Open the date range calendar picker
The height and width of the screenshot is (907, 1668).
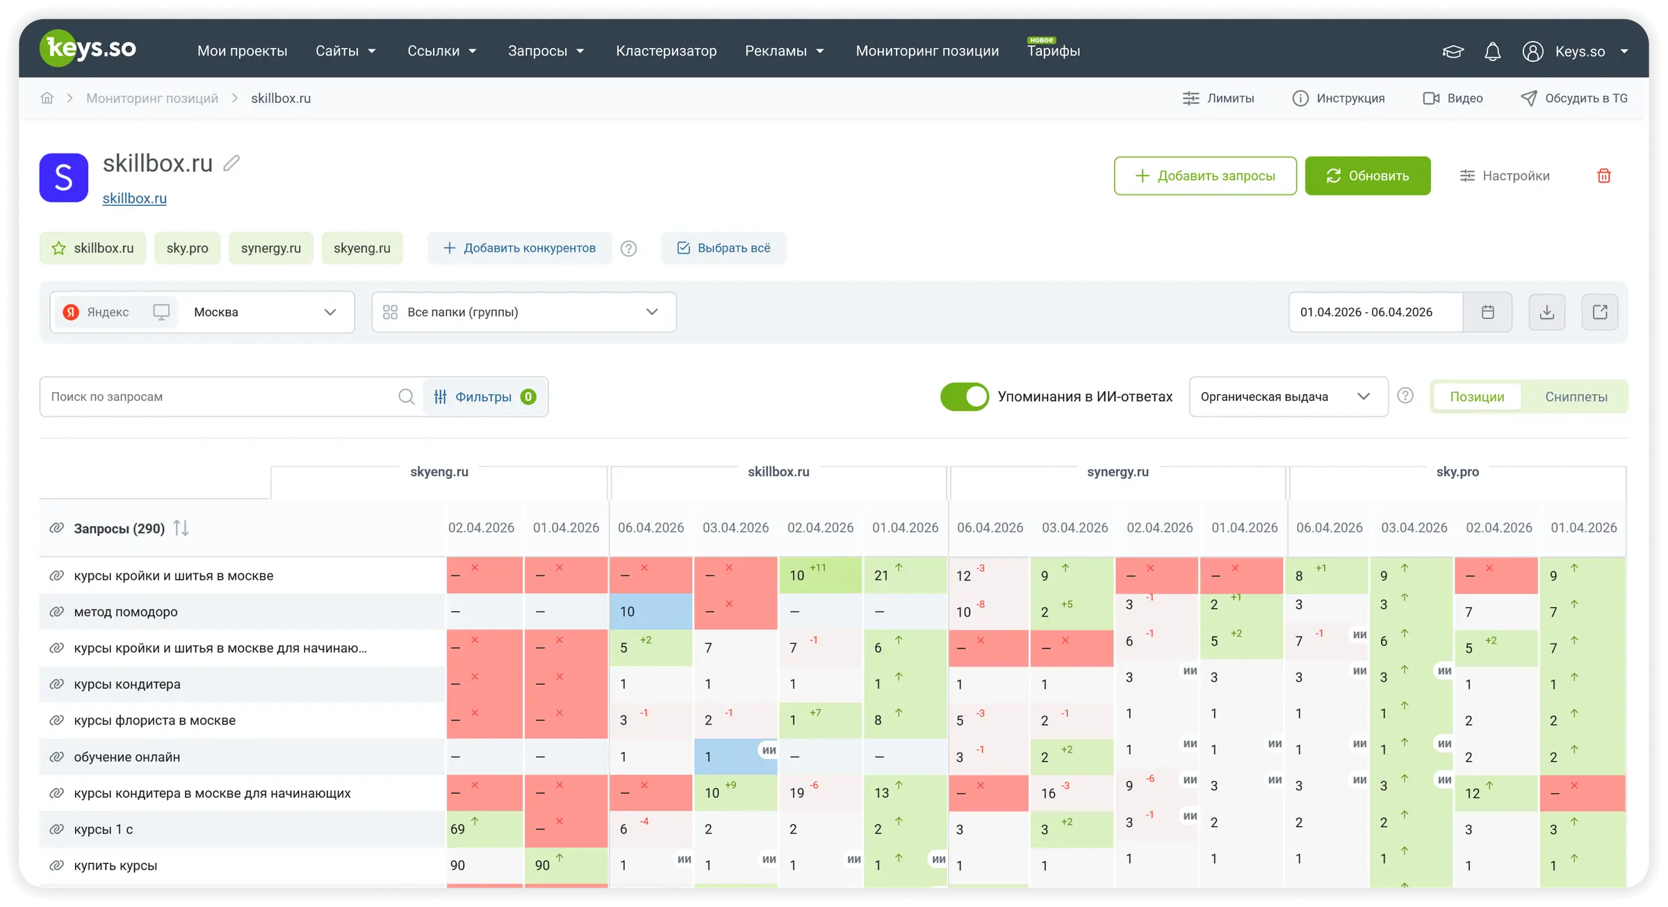1487,312
